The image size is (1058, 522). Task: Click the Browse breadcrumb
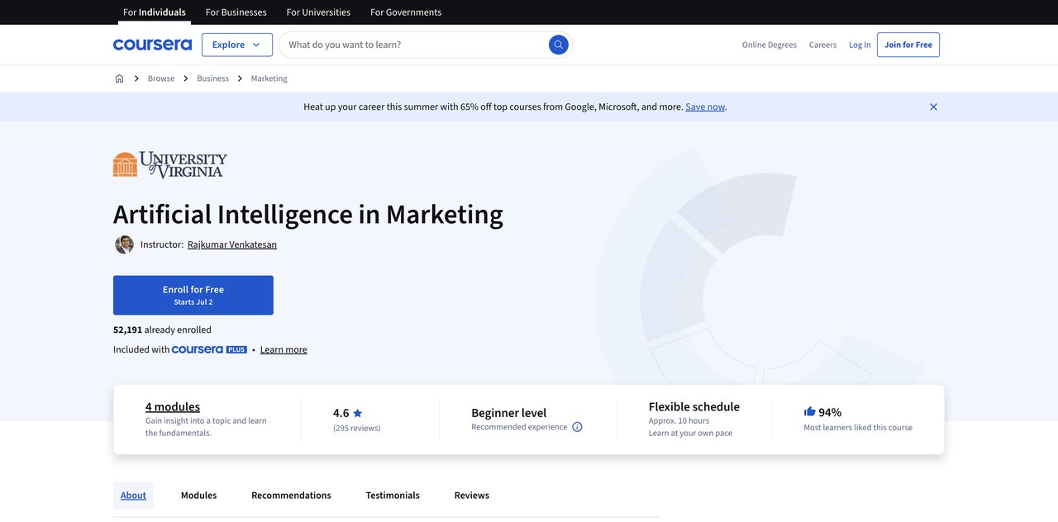161,78
